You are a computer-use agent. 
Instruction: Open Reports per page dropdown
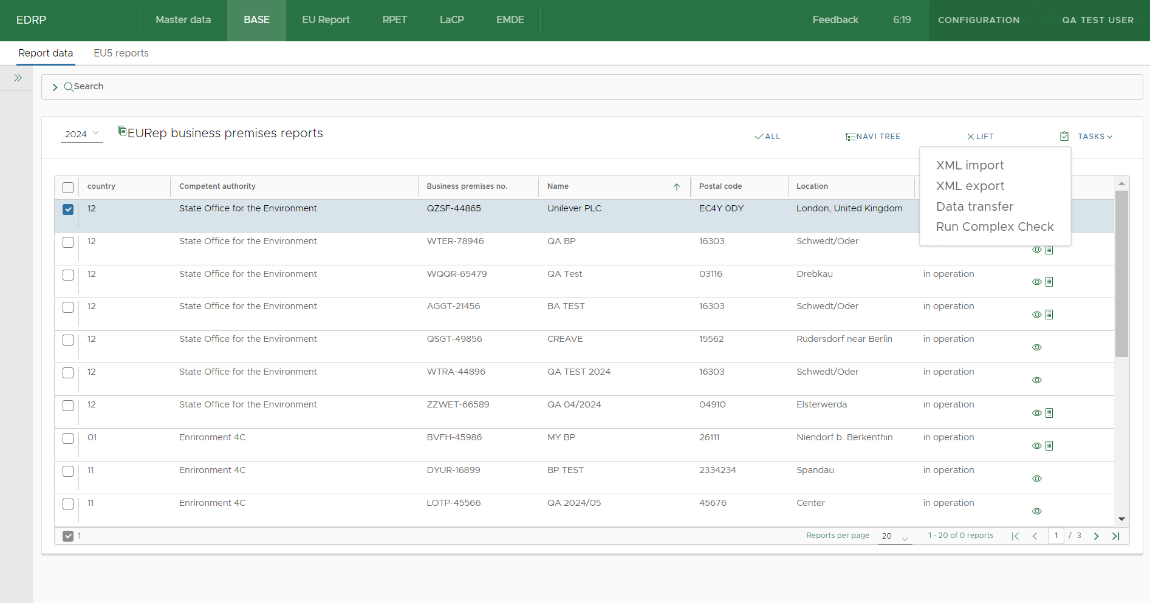pos(895,537)
